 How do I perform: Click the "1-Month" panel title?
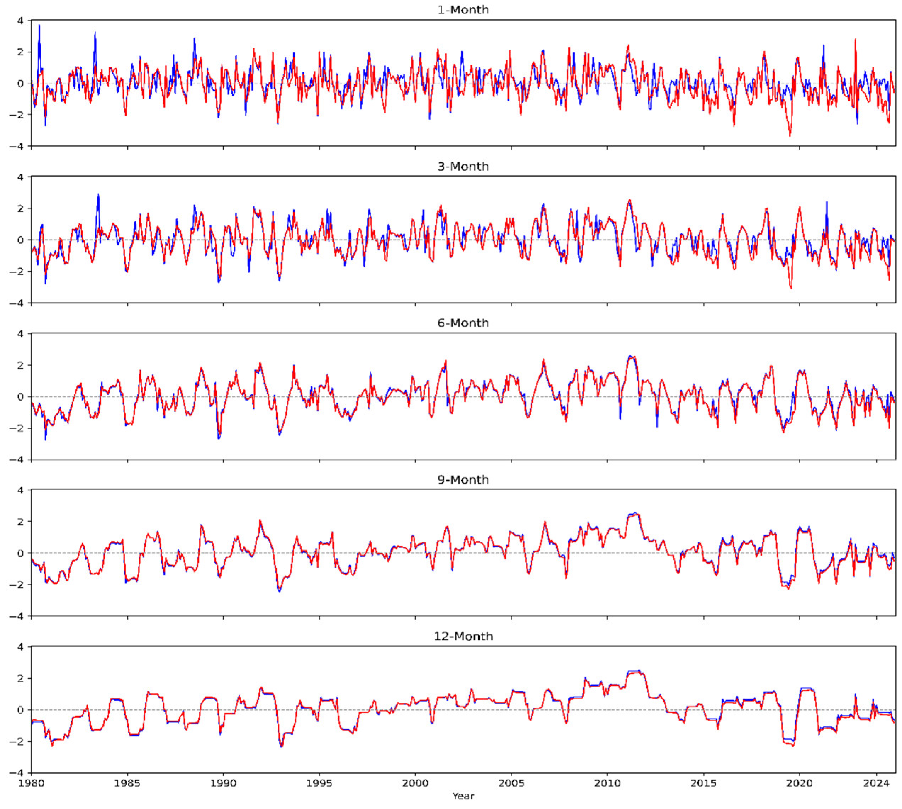pos(463,10)
